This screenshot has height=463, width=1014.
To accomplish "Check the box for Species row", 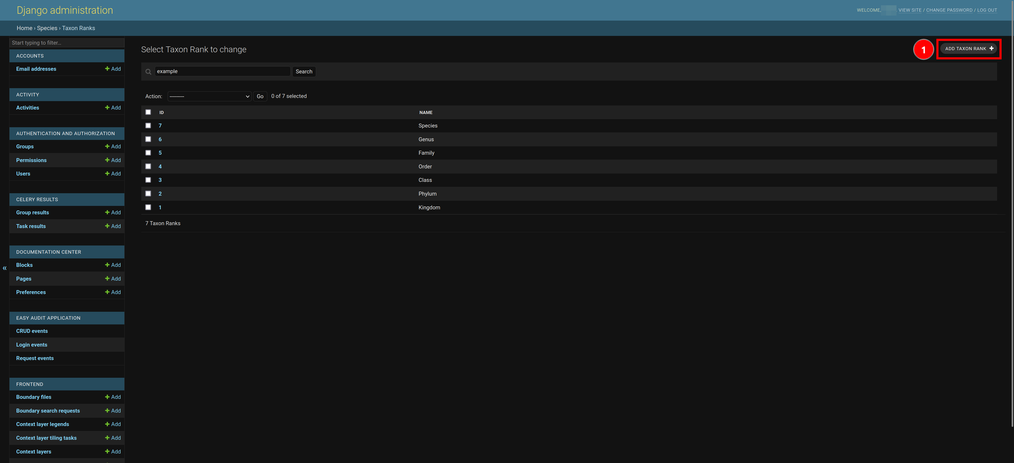I will tap(148, 125).
